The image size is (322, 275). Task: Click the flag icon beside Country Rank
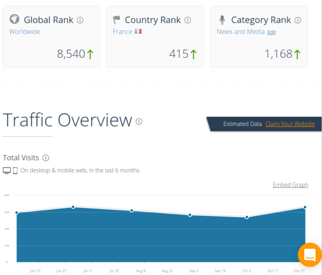click(x=117, y=20)
